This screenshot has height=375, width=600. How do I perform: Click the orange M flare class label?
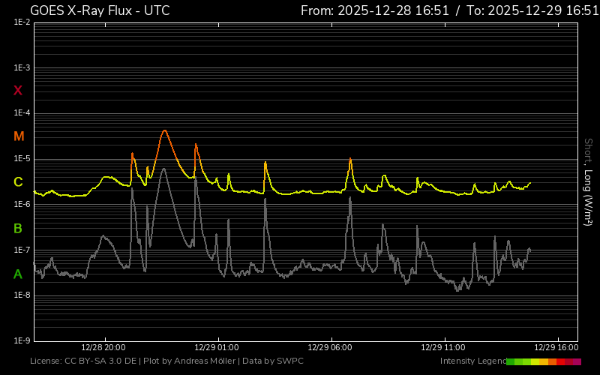[x=19, y=136]
